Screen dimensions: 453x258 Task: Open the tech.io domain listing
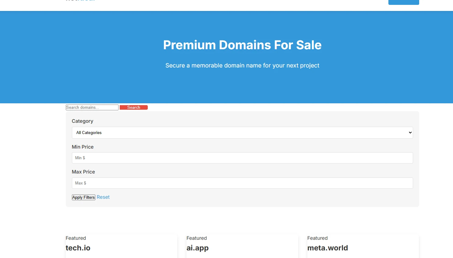[78, 248]
